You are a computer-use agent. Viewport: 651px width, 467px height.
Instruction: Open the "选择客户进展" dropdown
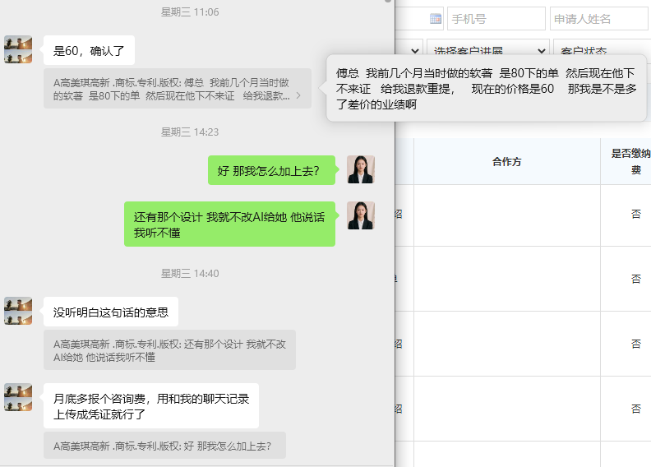coord(488,51)
